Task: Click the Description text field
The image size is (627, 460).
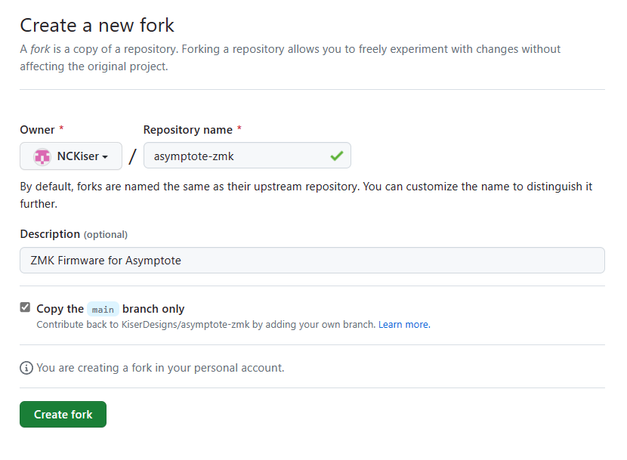Action: pos(312,261)
